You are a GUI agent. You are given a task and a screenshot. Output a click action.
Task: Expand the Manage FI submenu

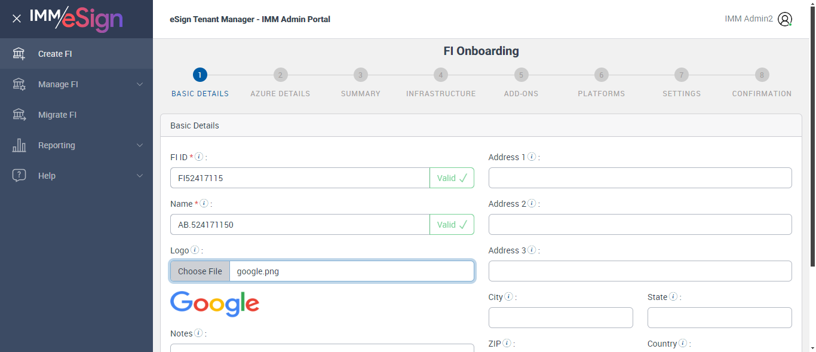[140, 84]
